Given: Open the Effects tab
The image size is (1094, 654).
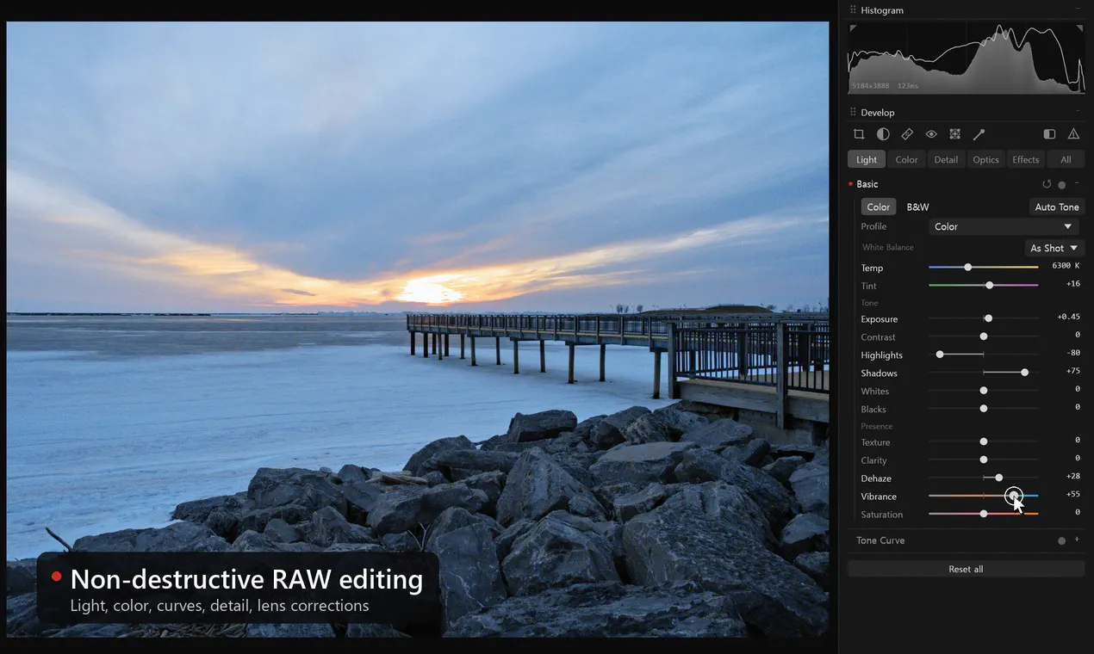Looking at the screenshot, I should pos(1025,159).
